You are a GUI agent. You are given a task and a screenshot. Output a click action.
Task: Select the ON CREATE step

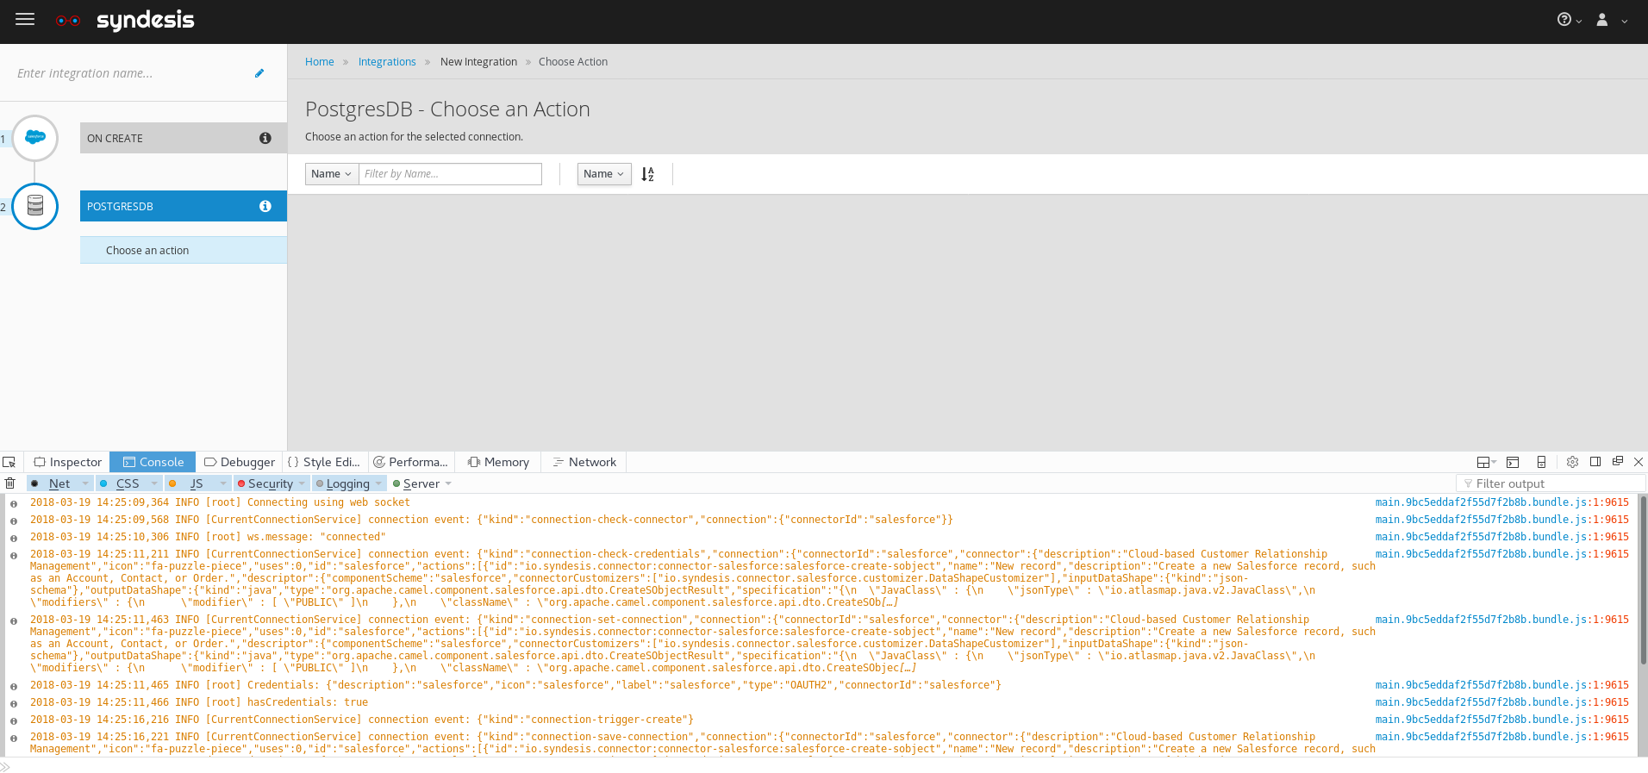click(x=184, y=138)
